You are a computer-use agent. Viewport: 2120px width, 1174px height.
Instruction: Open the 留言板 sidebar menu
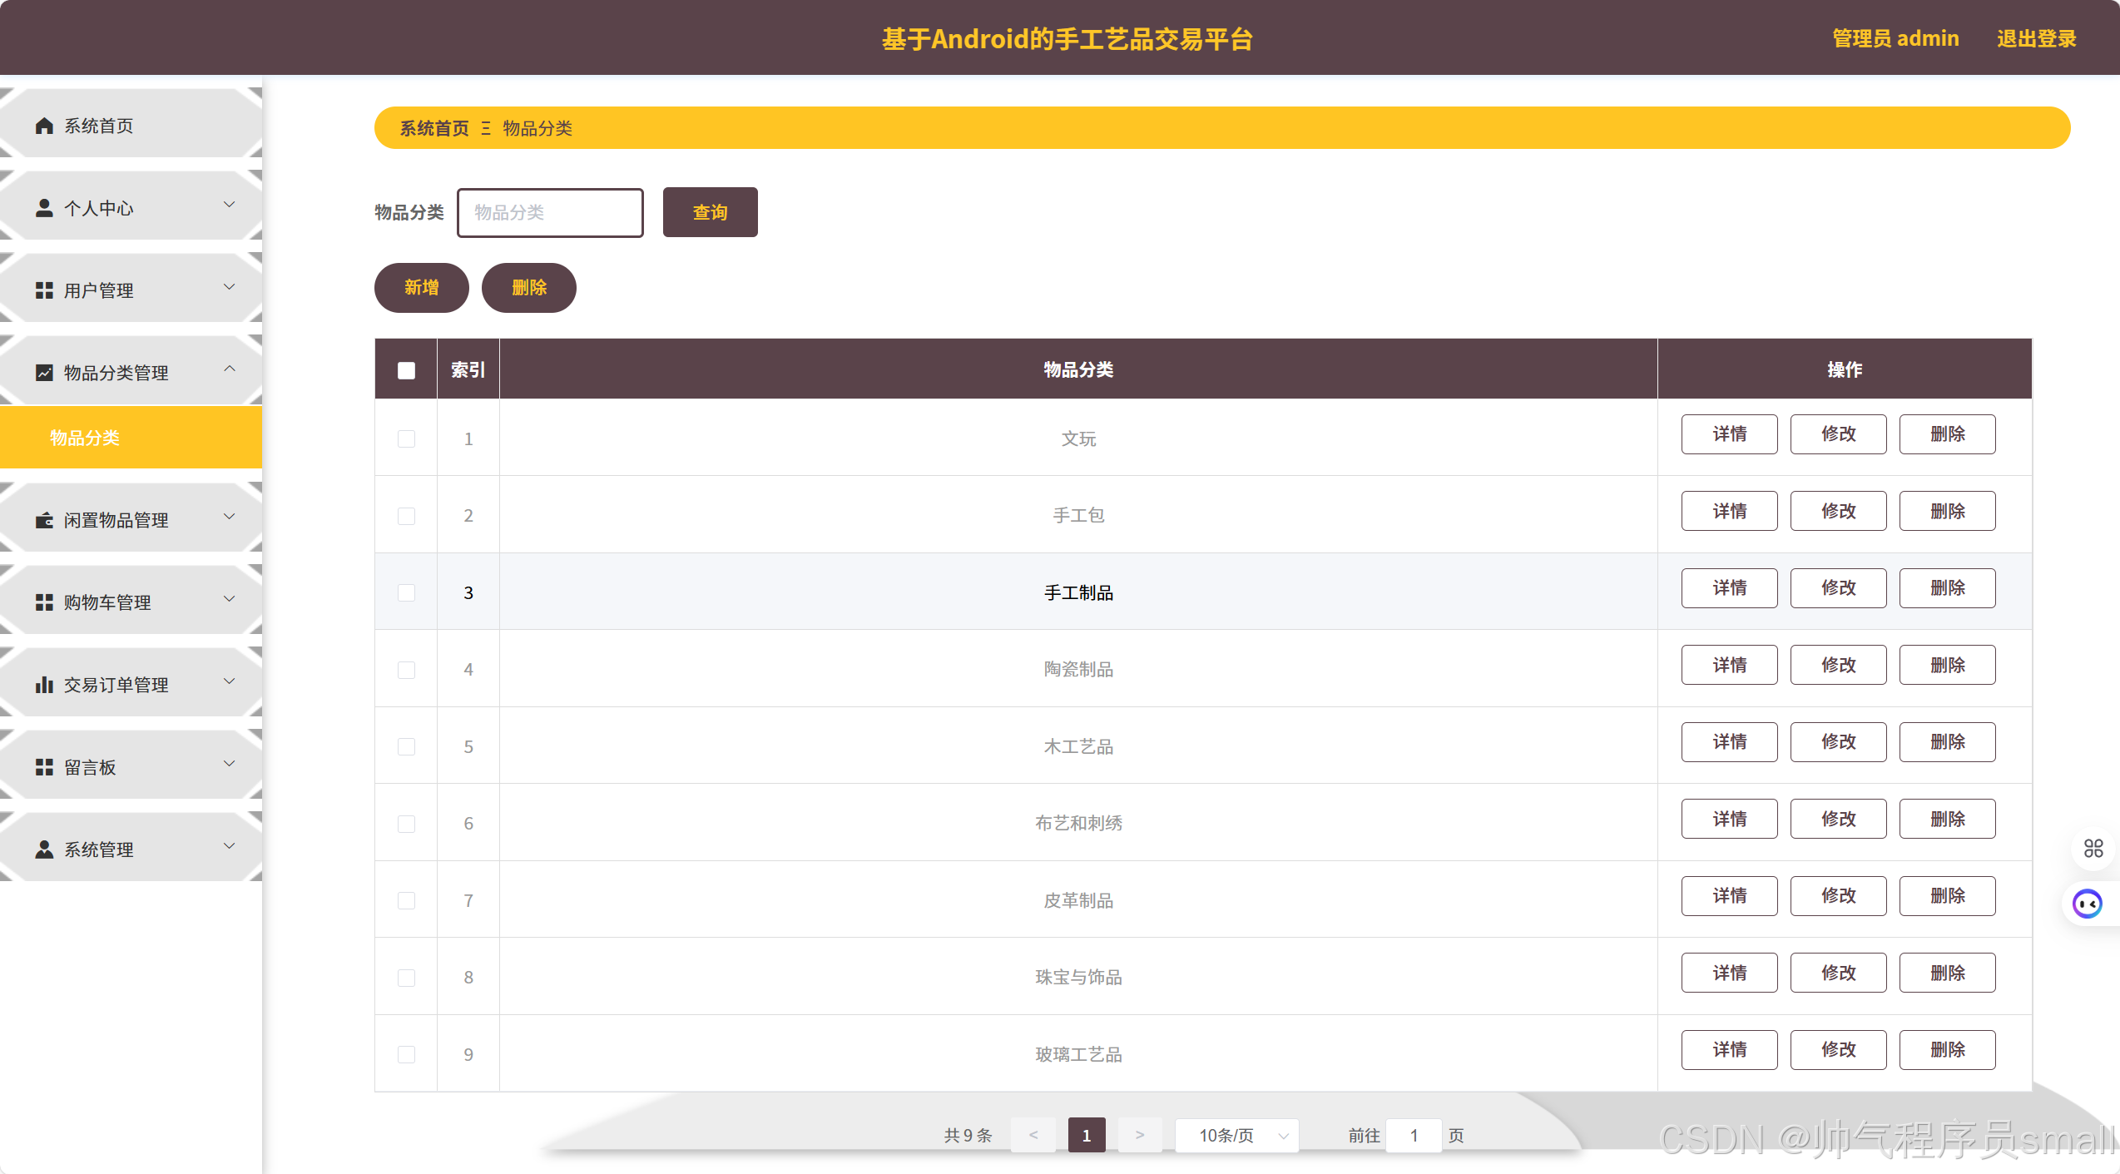point(131,767)
